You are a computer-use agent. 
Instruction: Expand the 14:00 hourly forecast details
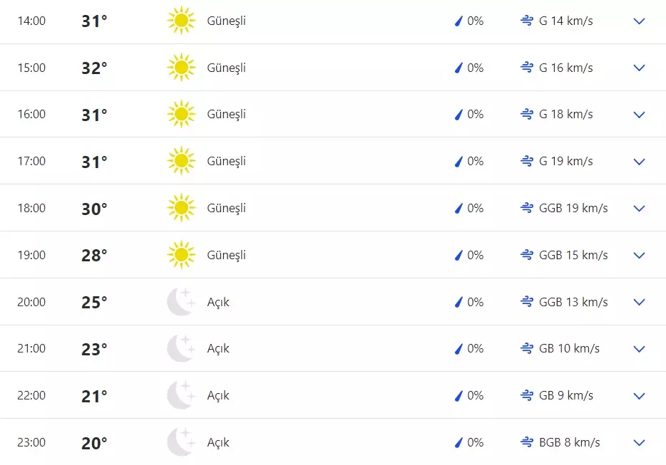pyautogui.click(x=639, y=21)
